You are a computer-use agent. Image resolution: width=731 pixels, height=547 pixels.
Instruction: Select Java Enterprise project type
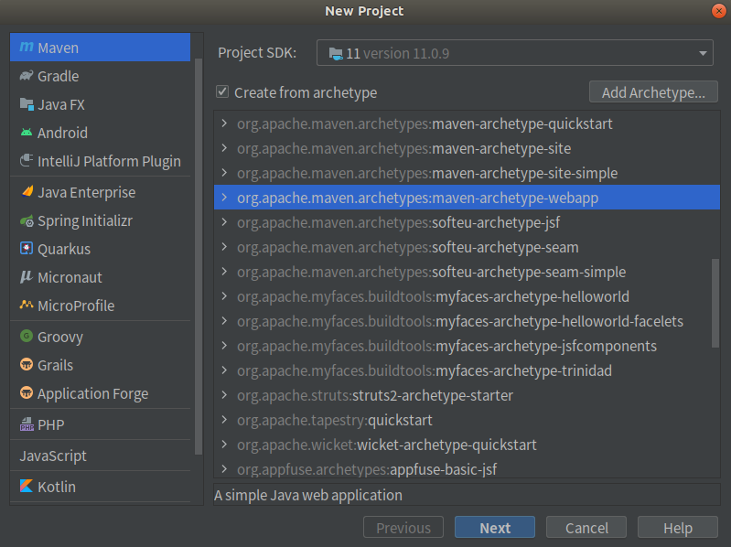tap(101, 192)
